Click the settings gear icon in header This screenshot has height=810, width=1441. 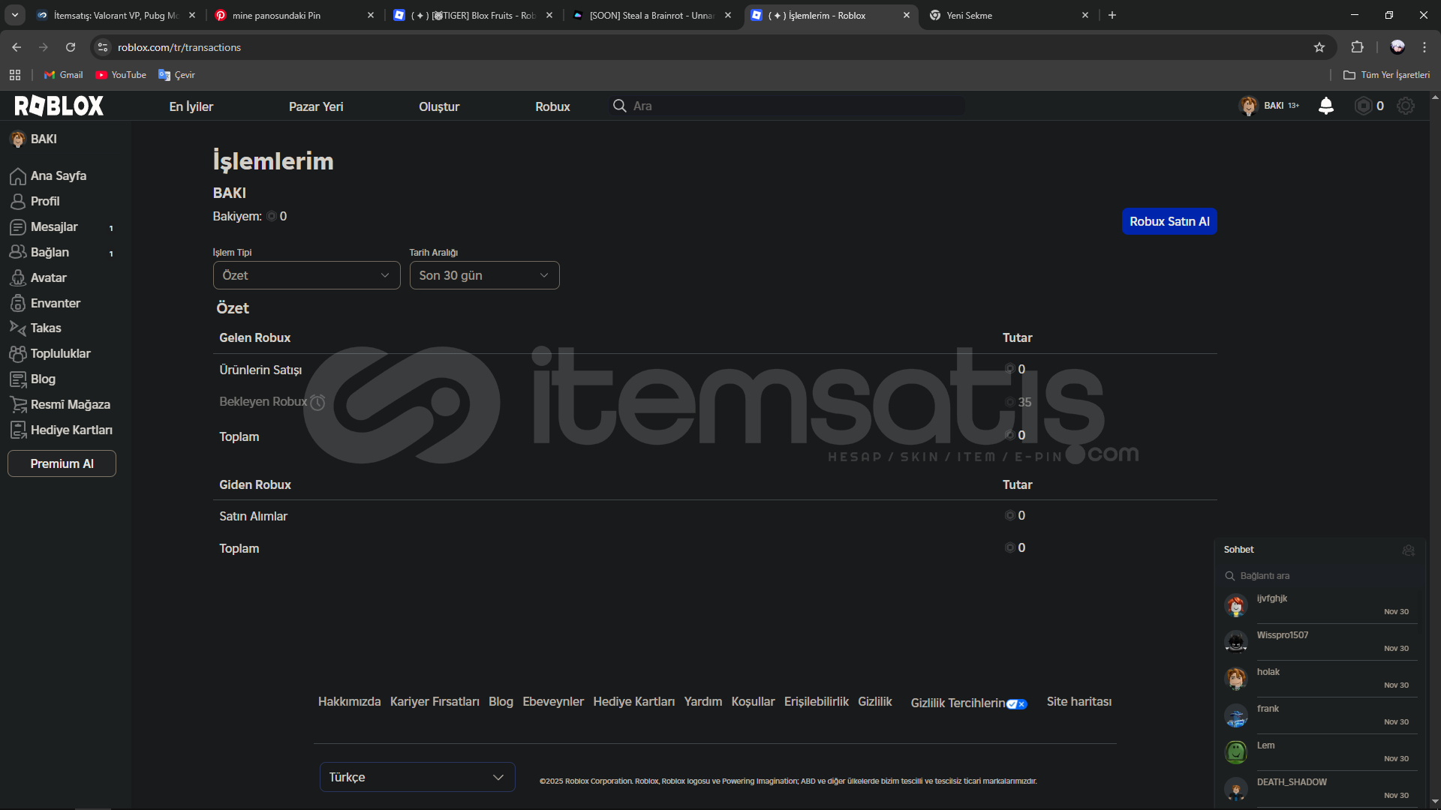(1406, 106)
